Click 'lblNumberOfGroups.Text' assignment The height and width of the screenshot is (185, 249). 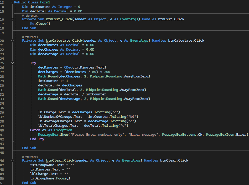88,117
